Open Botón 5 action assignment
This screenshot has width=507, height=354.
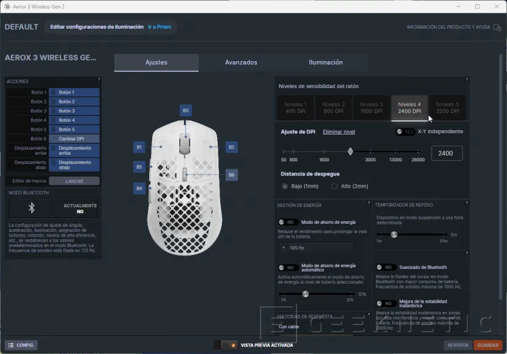coord(75,130)
